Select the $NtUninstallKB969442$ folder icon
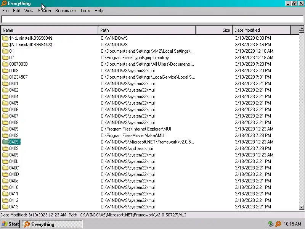The width and height of the screenshot is (305, 229). point(5,45)
